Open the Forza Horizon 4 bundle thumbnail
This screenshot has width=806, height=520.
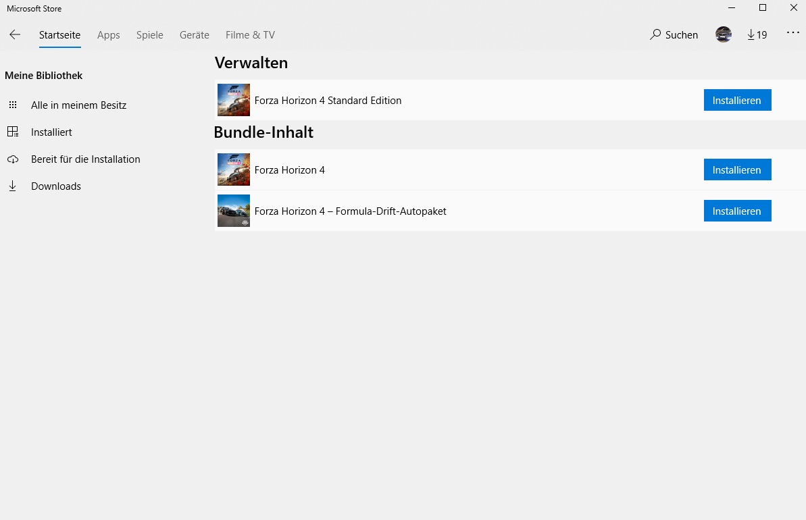click(x=233, y=169)
